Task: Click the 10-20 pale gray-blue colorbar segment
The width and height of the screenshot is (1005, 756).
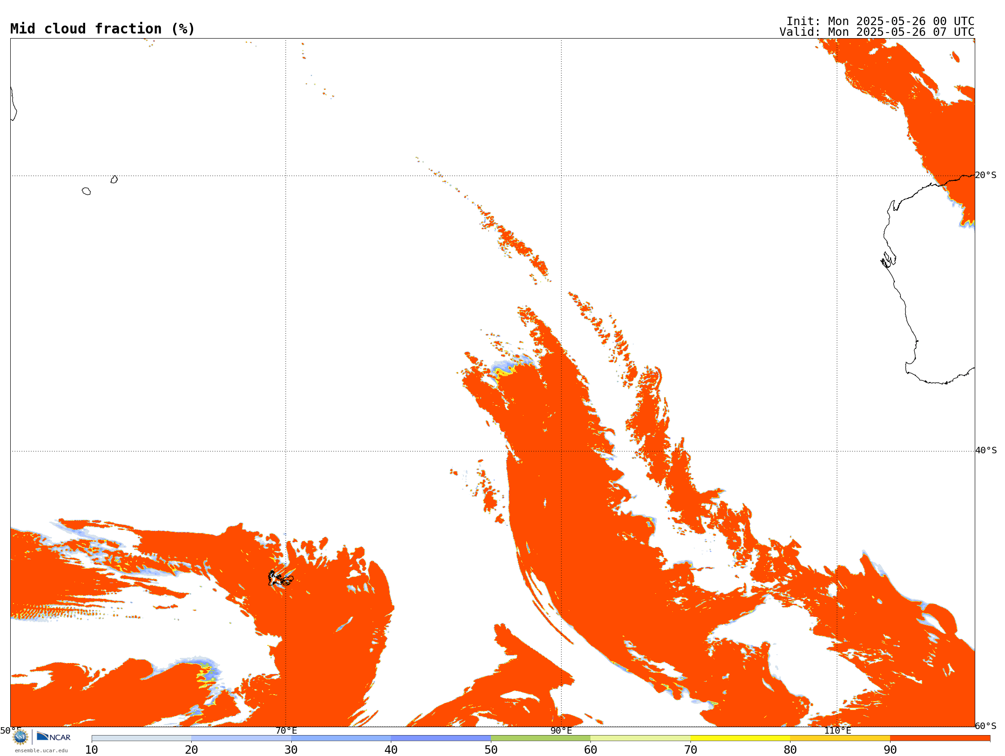Action: coord(141,738)
